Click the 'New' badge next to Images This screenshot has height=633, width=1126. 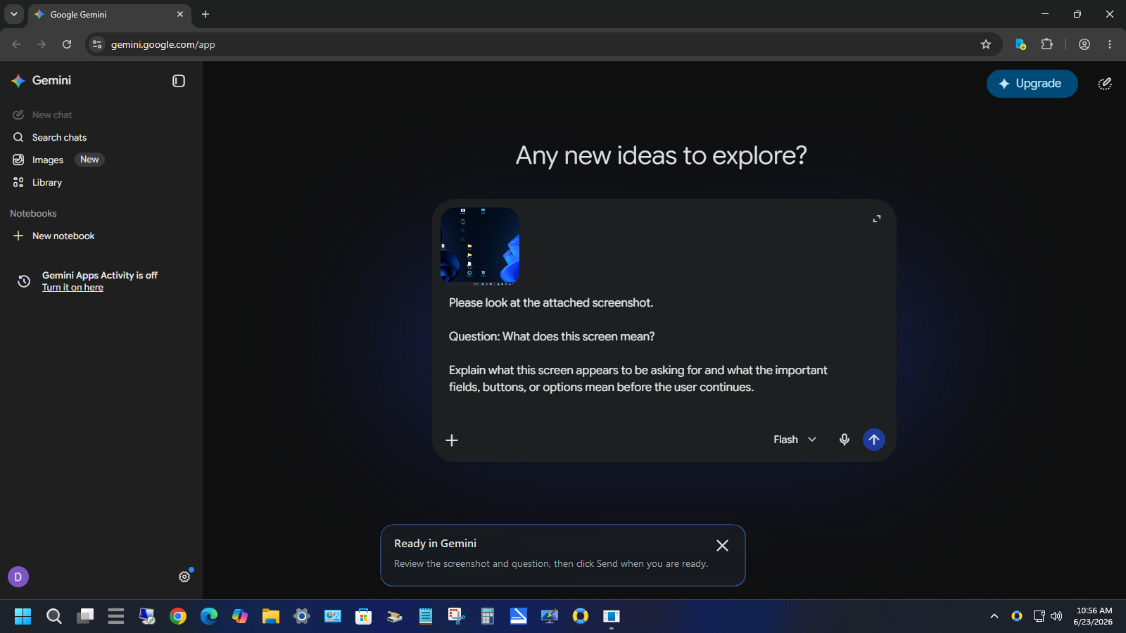[89, 160]
